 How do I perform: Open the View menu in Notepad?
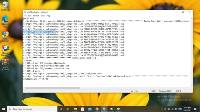tap(43, 16)
